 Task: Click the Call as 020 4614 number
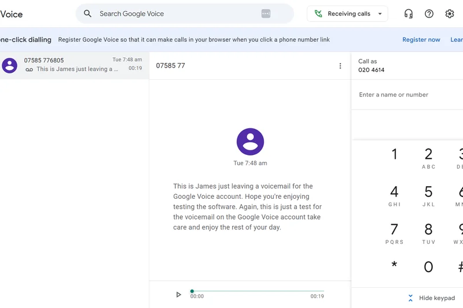pyautogui.click(x=371, y=70)
